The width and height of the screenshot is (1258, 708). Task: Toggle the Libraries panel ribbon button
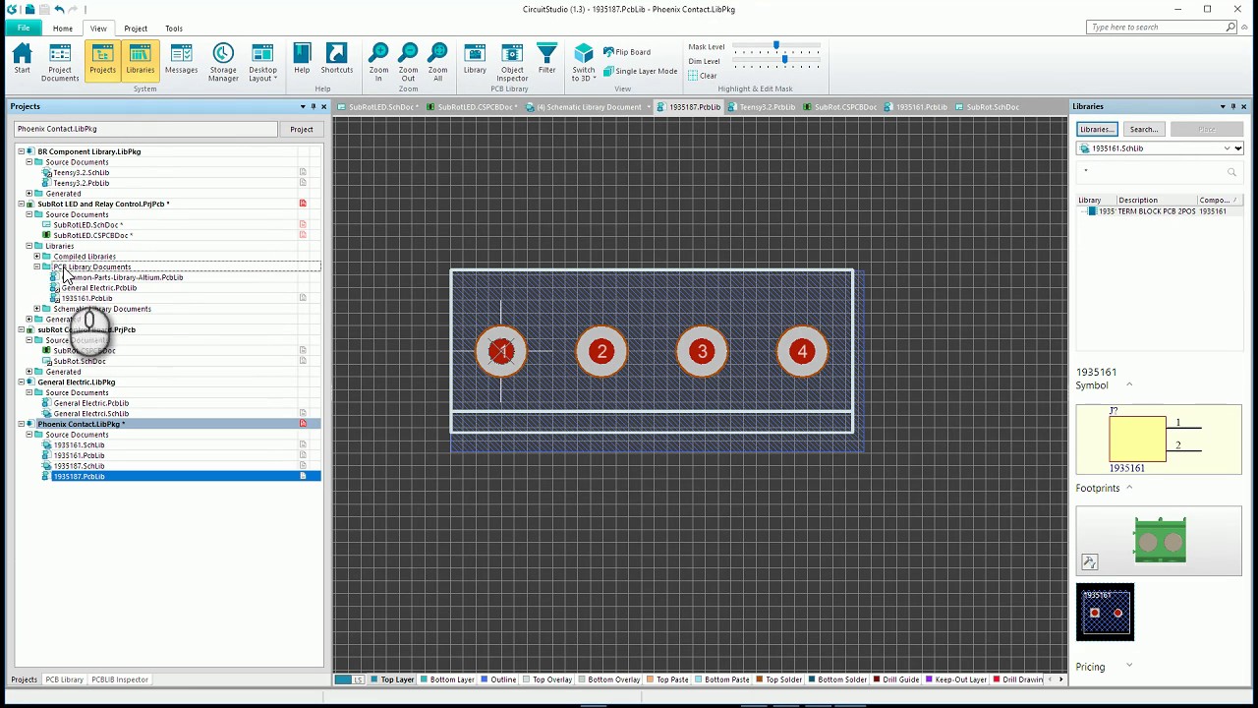click(x=141, y=60)
